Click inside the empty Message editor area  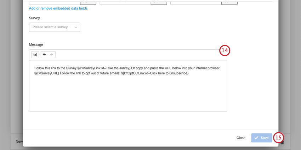point(128,94)
